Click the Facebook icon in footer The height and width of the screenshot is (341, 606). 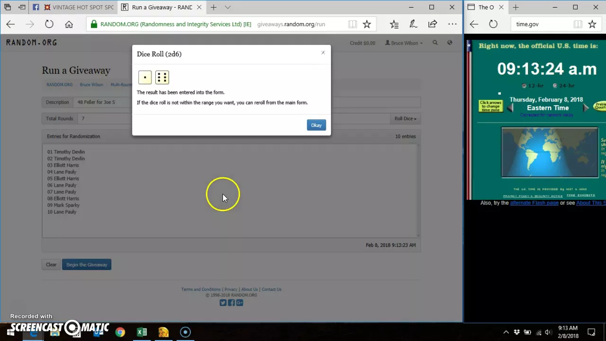231,303
